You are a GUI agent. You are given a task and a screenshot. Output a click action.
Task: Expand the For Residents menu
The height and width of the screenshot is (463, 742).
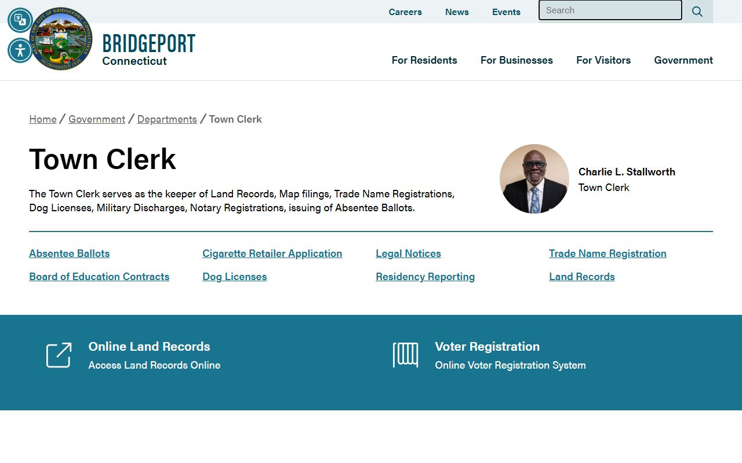click(x=424, y=60)
